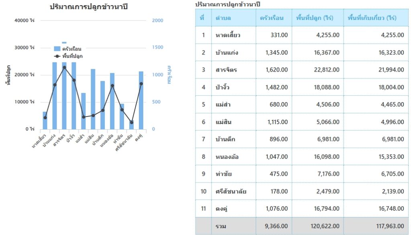Toggle the ครัวเรือน series in chart legend
Screen dimensions: 411x235
(x=71, y=49)
